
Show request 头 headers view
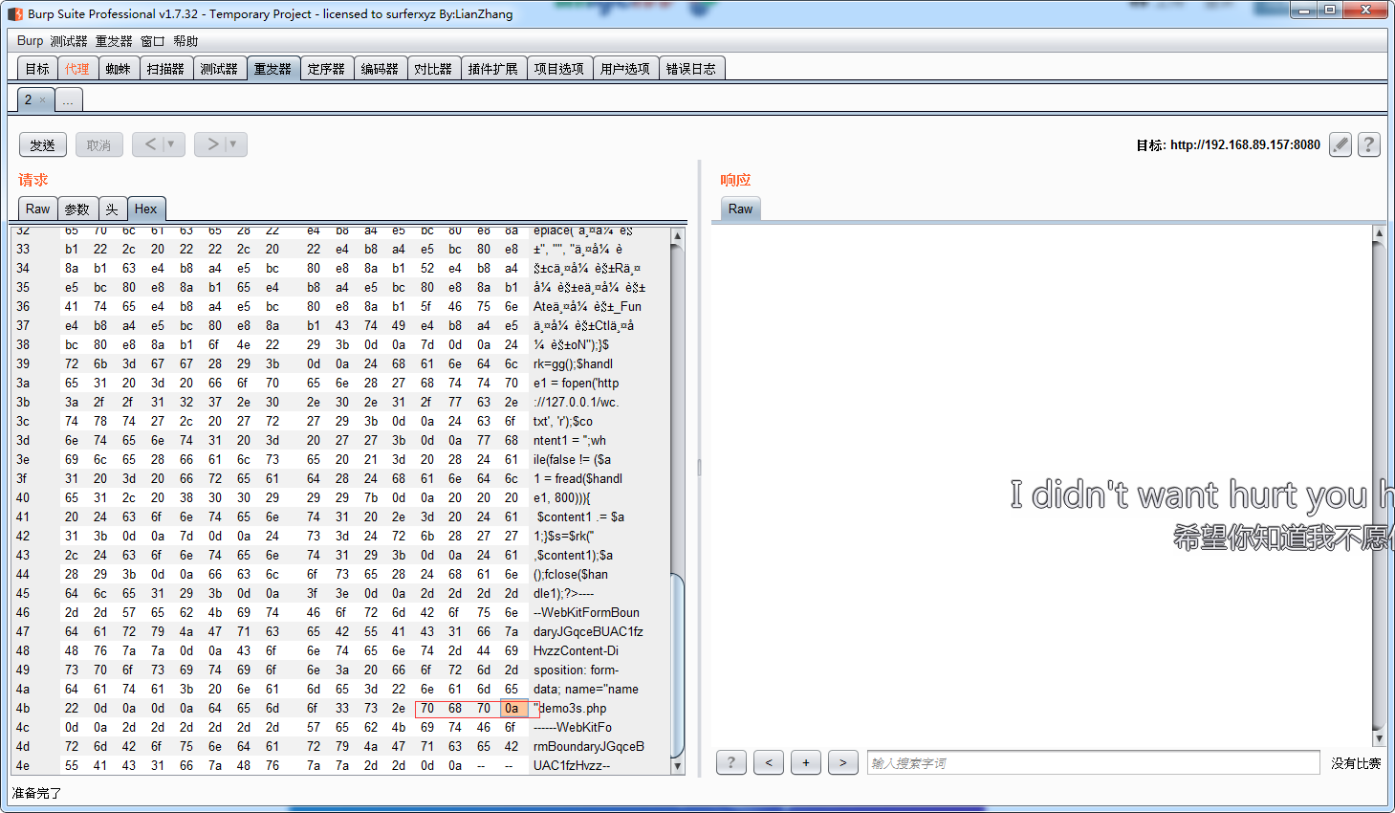112,209
